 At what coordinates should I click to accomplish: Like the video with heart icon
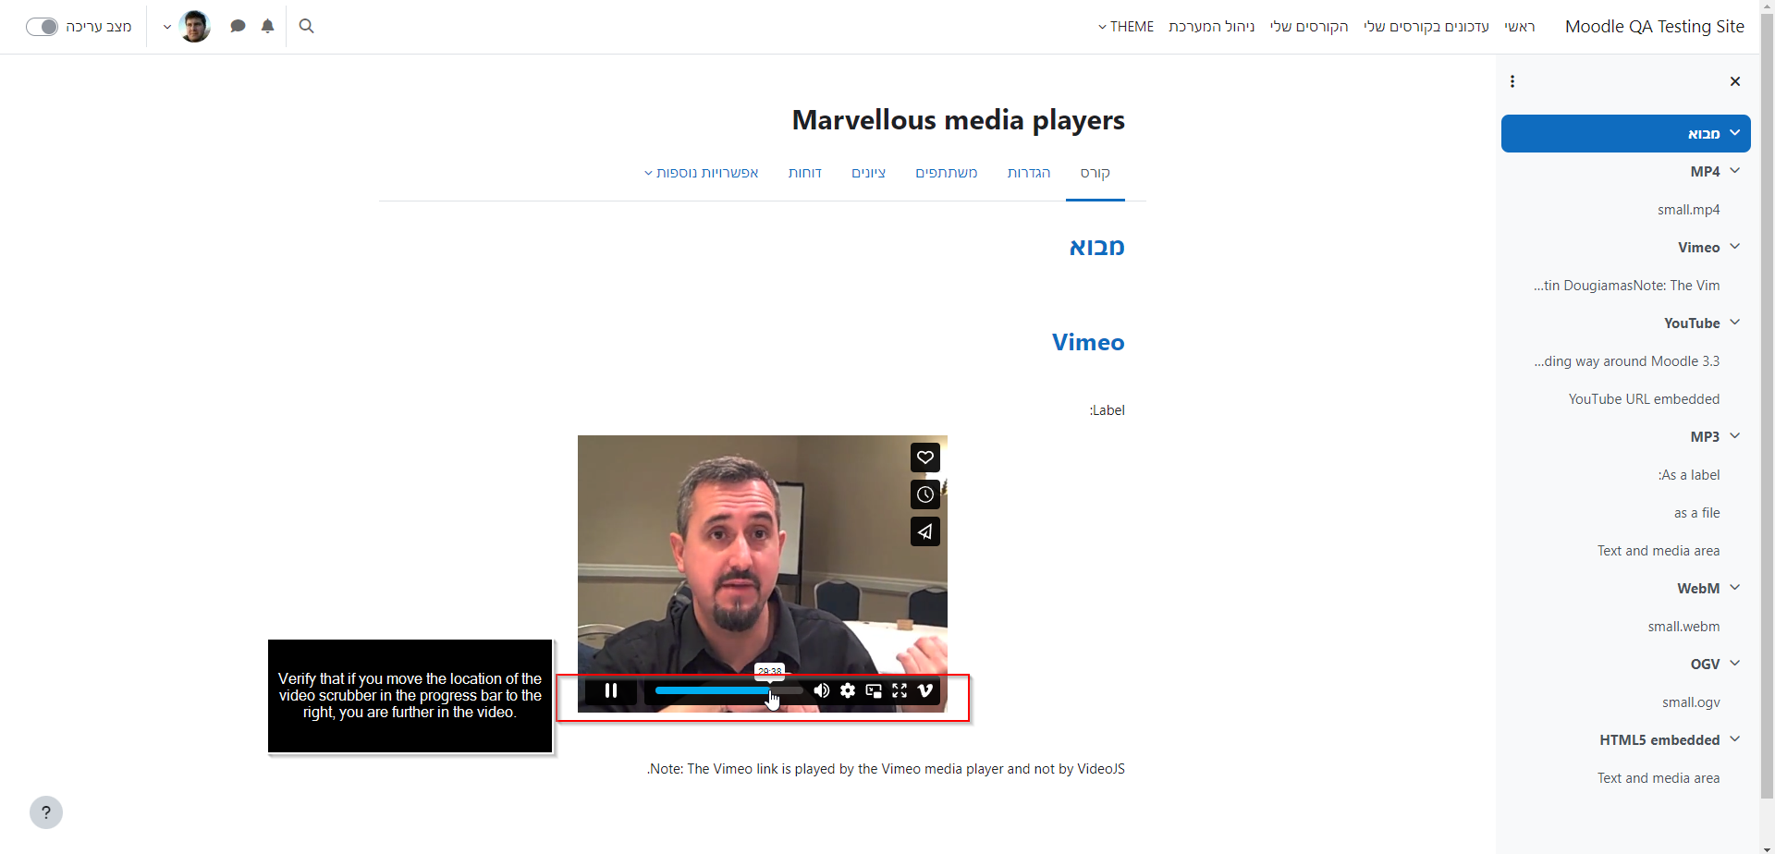point(925,457)
